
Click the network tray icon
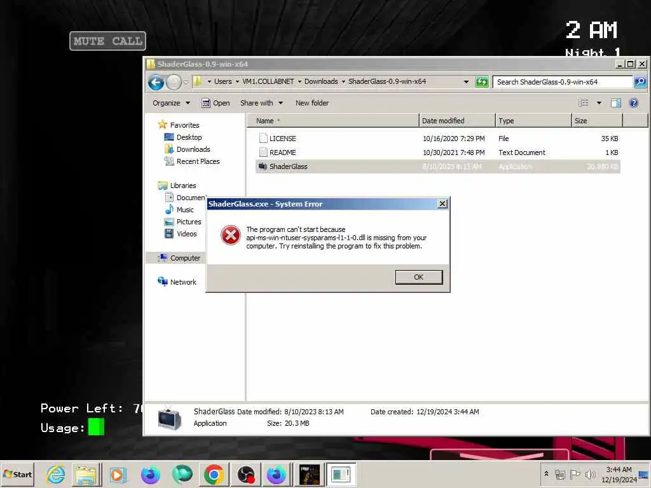click(559, 474)
